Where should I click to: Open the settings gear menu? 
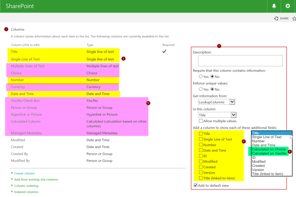288,6
